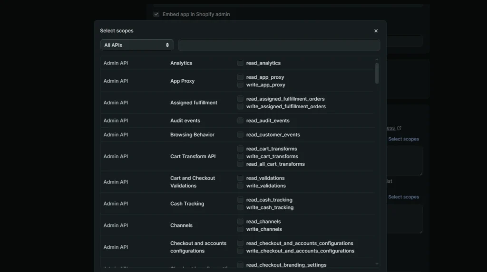Check the read_app_proxy scope

pyautogui.click(x=240, y=77)
